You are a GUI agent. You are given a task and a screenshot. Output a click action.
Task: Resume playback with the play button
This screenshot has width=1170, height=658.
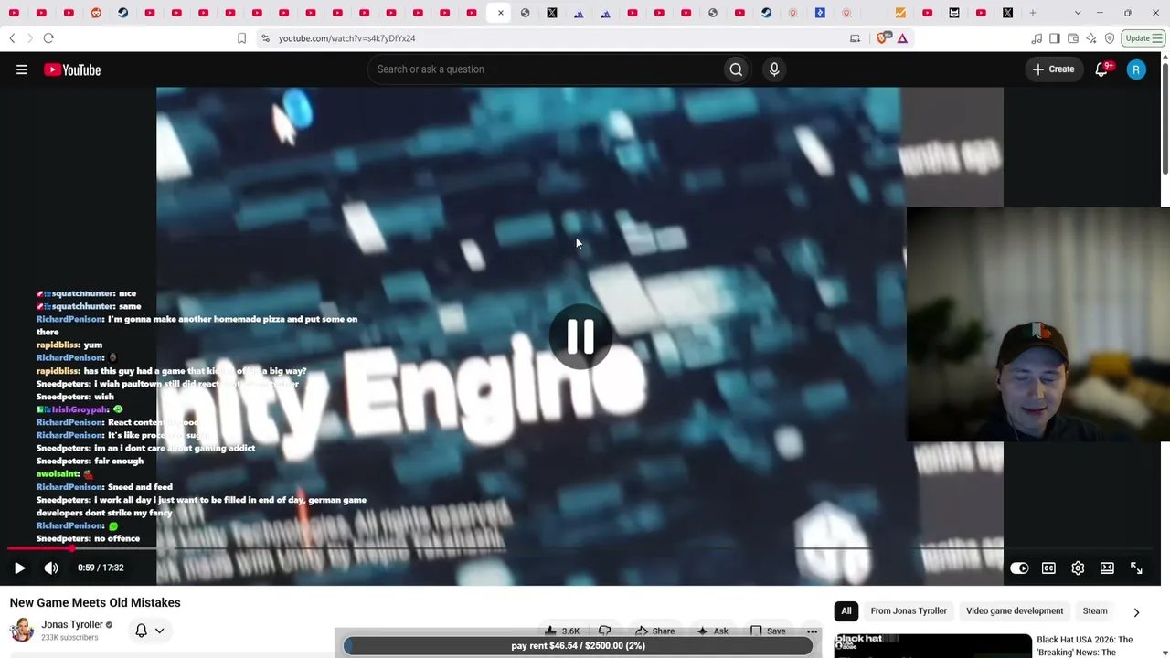(x=19, y=568)
